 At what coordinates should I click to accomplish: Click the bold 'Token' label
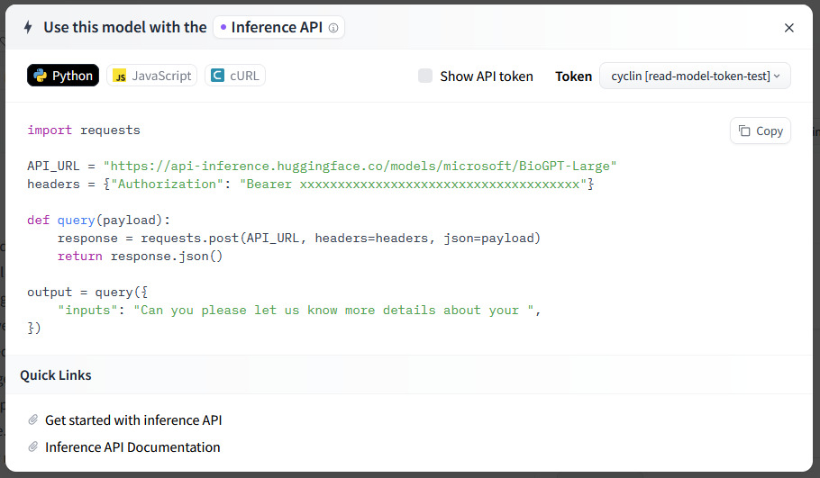(x=573, y=77)
